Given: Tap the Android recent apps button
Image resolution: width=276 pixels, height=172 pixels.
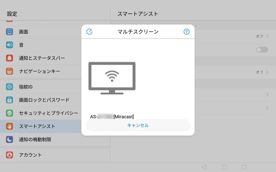Looking at the screenshot, I should tap(244, 167).
